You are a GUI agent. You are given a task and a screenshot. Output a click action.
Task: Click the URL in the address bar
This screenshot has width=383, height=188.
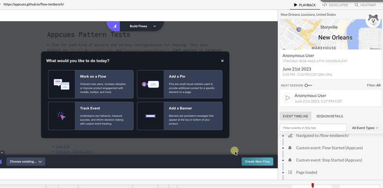click(x=34, y=4)
